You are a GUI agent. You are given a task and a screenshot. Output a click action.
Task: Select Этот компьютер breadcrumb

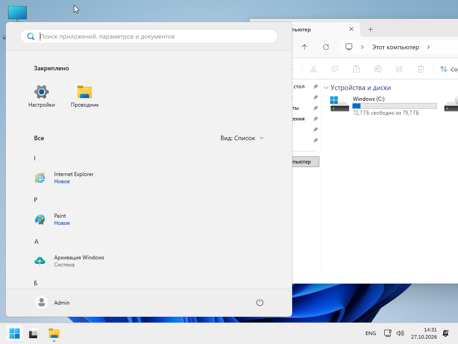pos(395,47)
